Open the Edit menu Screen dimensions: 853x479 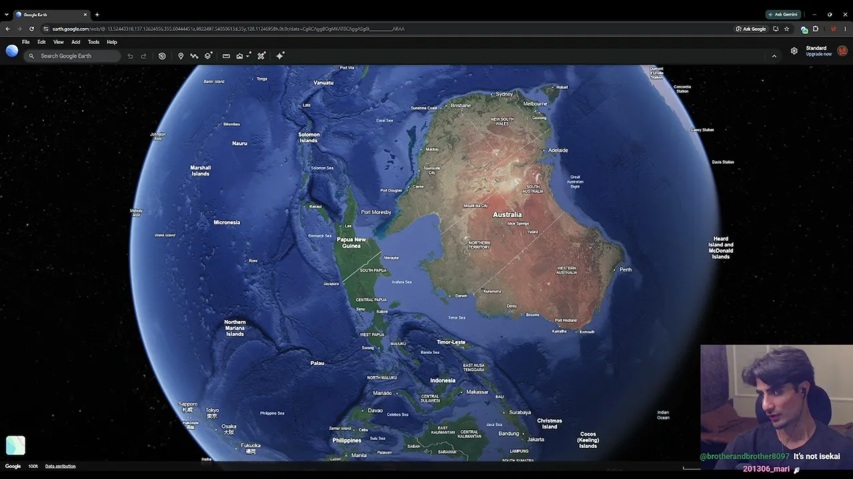41,42
